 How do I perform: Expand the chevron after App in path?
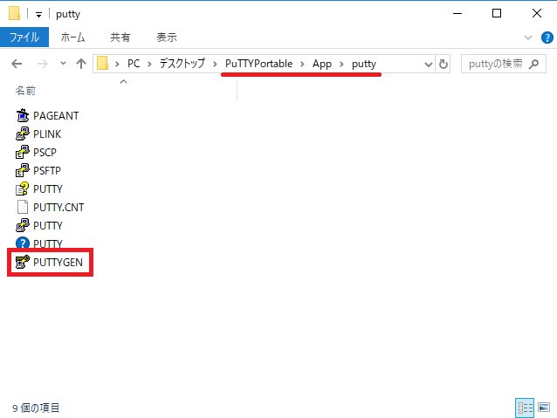coord(341,64)
